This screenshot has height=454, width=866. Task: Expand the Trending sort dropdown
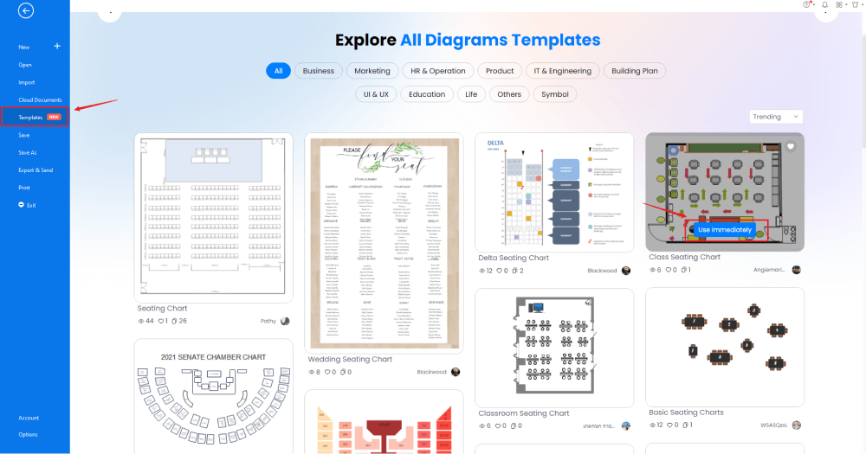(x=775, y=117)
